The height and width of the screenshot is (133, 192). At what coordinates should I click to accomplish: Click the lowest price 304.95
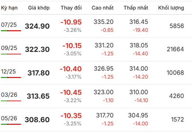(x=138, y=115)
